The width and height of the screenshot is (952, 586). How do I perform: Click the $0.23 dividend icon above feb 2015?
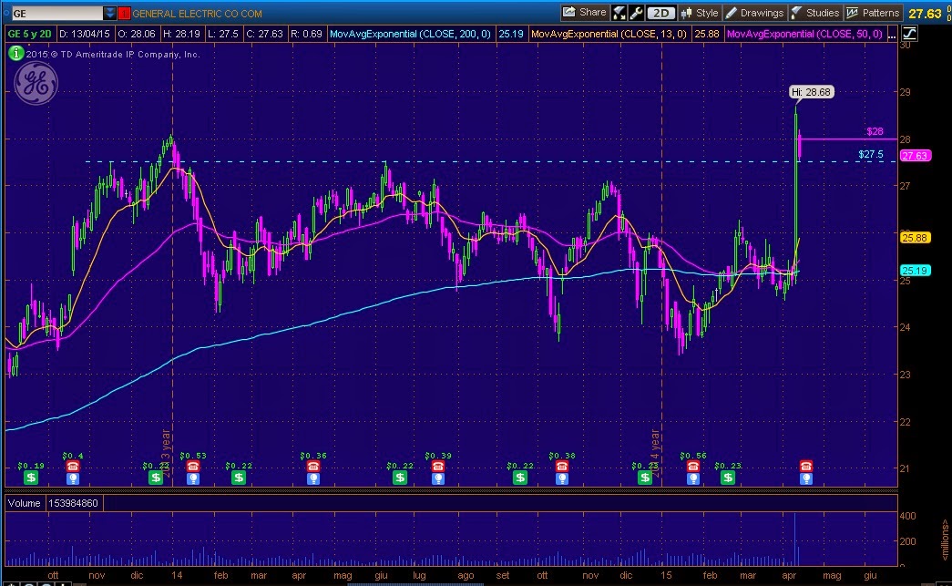tap(728, 478)
